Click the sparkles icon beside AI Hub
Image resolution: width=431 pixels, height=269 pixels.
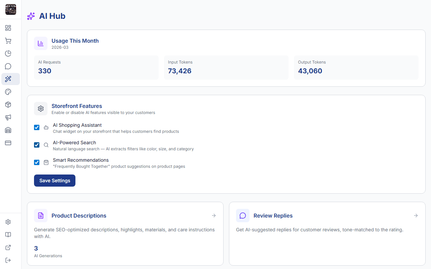31,16
